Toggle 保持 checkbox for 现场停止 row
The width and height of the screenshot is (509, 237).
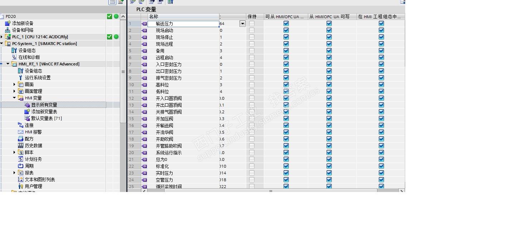point(252,37)
